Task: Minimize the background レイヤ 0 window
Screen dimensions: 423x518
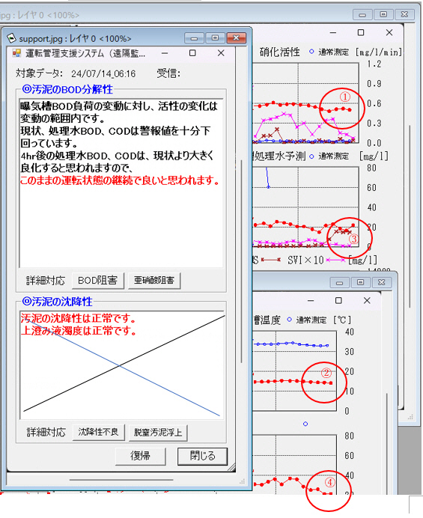Action: point(362,14)
